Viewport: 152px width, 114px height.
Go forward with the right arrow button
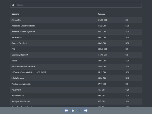[x=86, y=110]
